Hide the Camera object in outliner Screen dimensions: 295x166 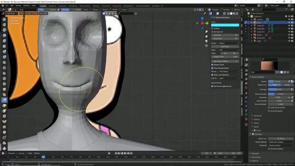[x=289, y=19]
